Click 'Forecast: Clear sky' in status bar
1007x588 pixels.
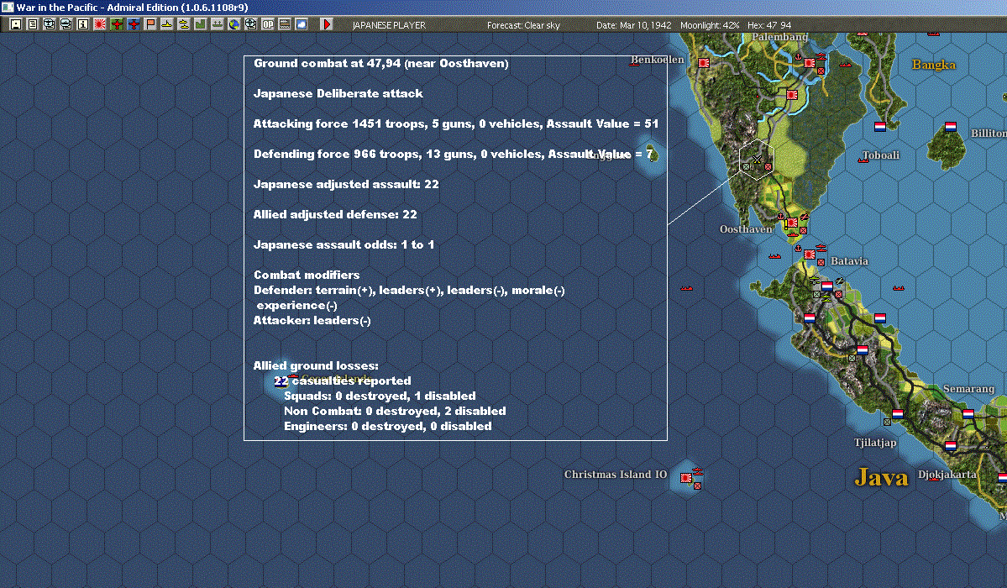523,25
